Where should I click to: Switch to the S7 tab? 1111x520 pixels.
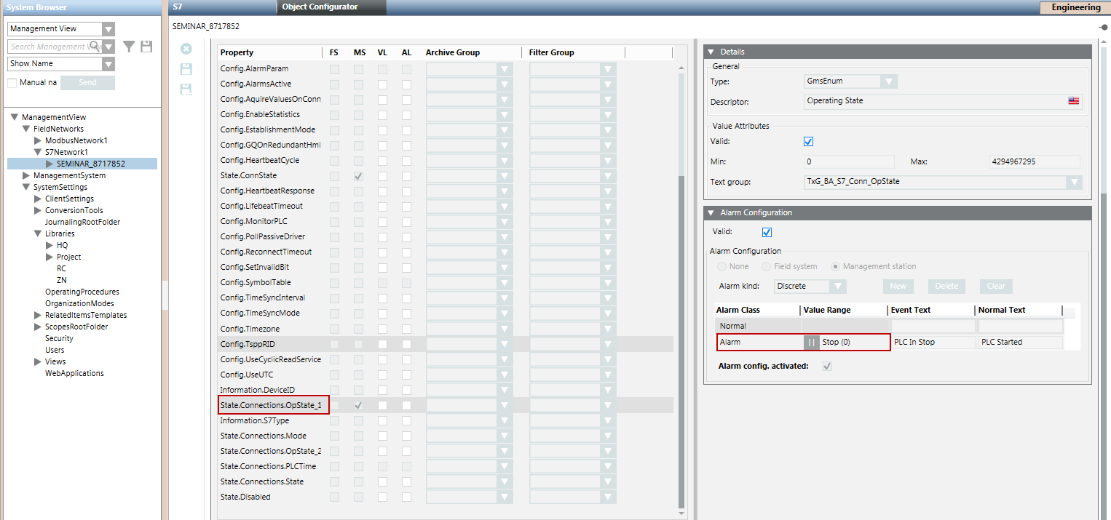[178, 7]
